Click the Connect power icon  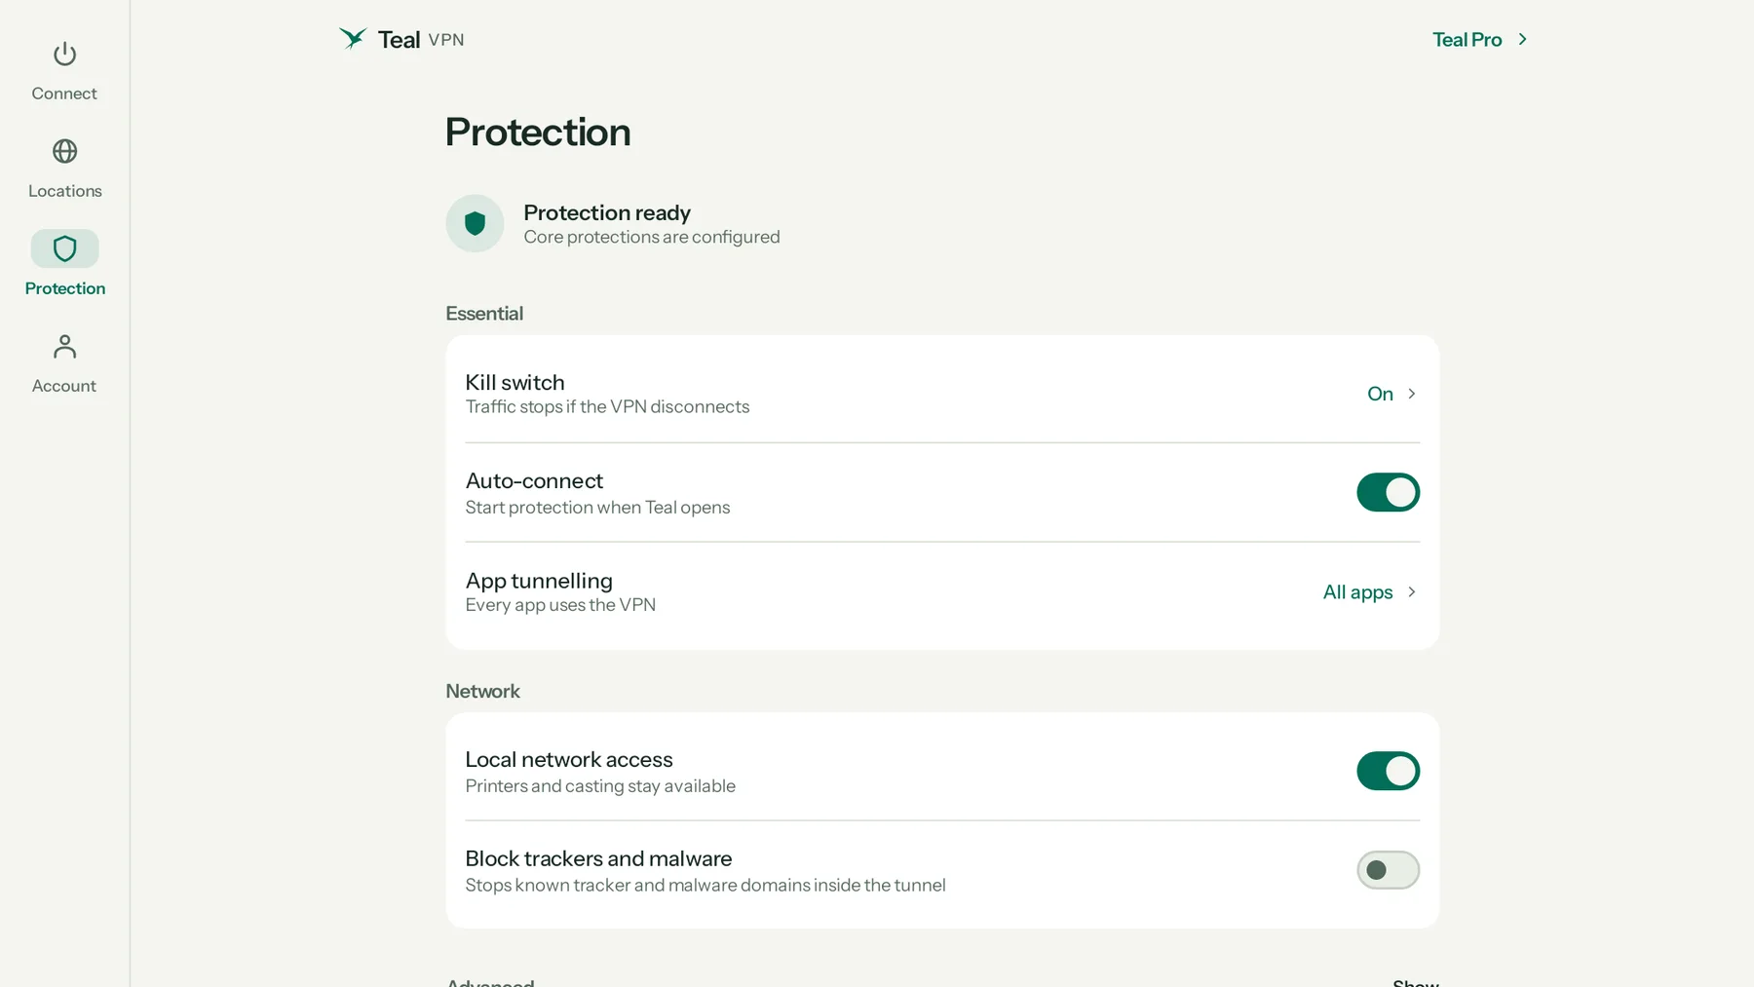click(x=64, y=54)
